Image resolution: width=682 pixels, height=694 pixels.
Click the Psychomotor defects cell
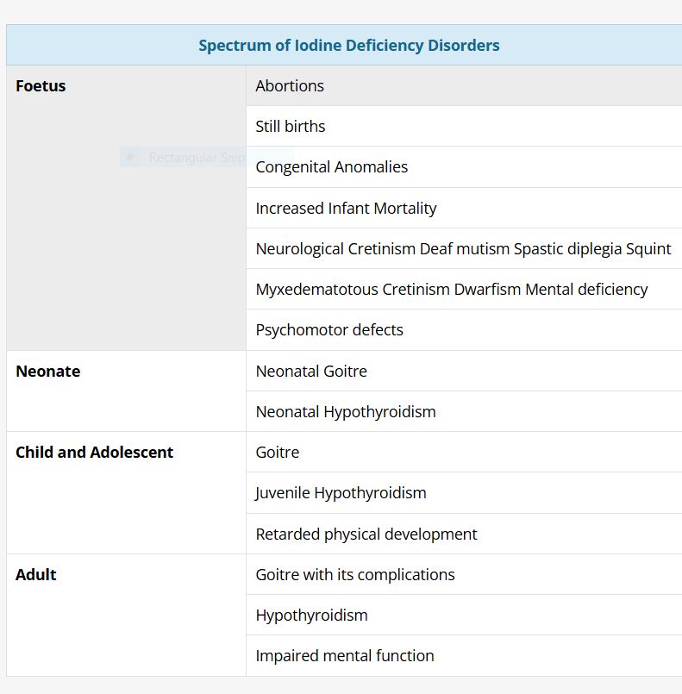coord(329,330)
